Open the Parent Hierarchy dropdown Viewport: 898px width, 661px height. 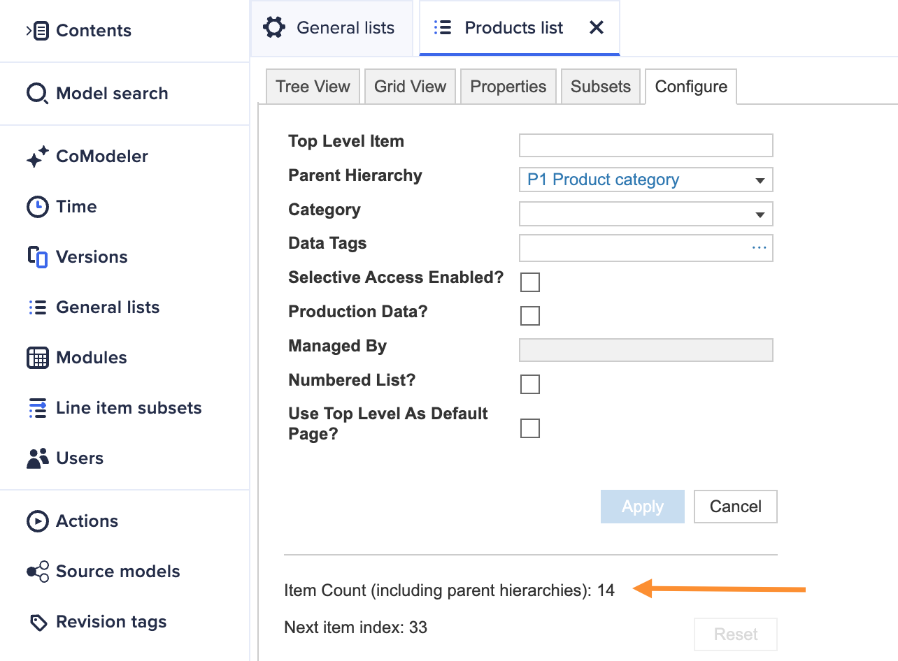pyautogui.click(x=760, y=180)
